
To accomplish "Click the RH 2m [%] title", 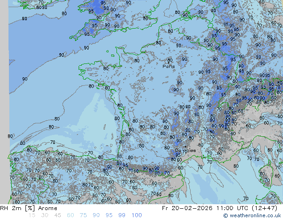I will pyautogui.click(x=14, y=208).
